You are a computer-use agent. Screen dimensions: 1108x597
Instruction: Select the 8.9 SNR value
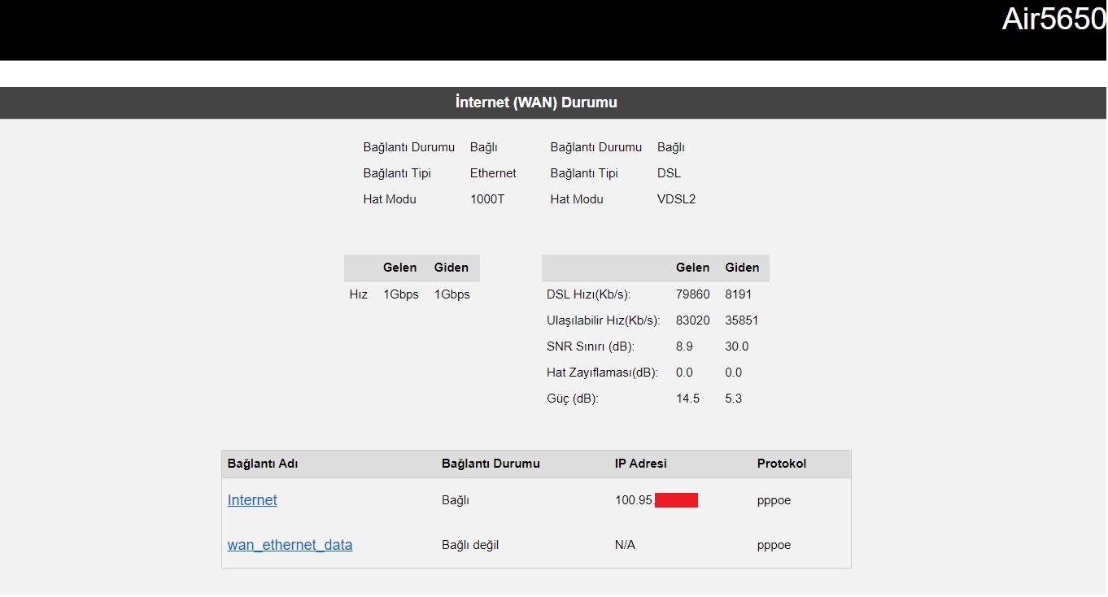pos(684,346)
